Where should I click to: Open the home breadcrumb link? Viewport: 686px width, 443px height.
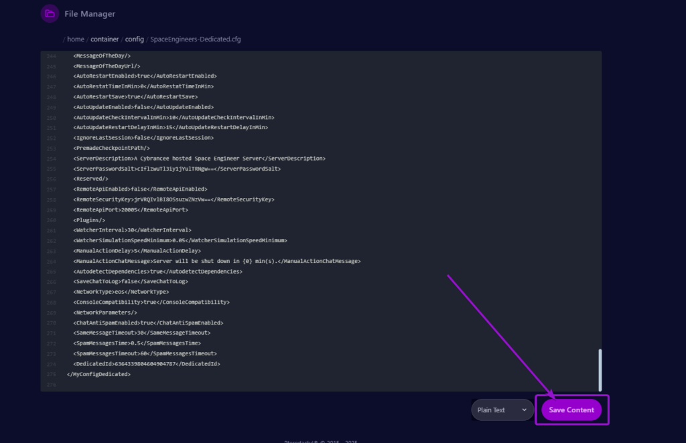(x=76, y=39)
